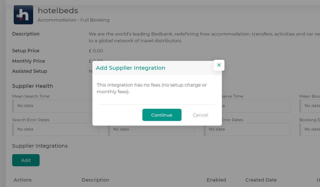Image resolution: width=320 pixels, height=187 pixels.
Task: Click the Enabled column header
Action: [x=216, y=180]
